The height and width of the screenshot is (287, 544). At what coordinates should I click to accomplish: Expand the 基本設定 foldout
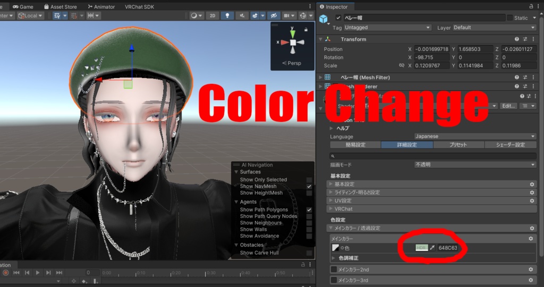pyautogui.click(x=331, y=184)
